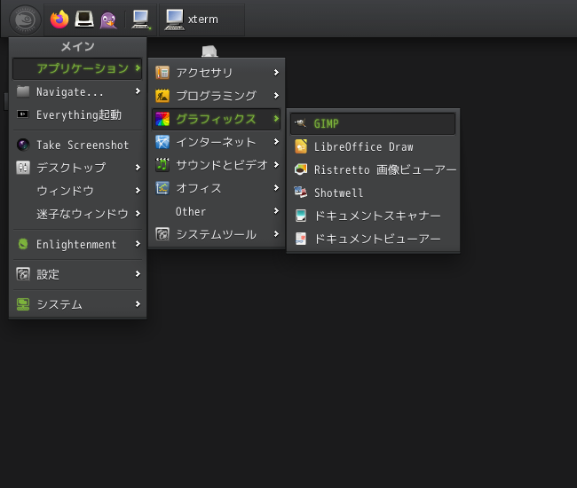577x488 pixels.
Task: Click the GIMP mascot icon
Action: (x=301, y=123)
